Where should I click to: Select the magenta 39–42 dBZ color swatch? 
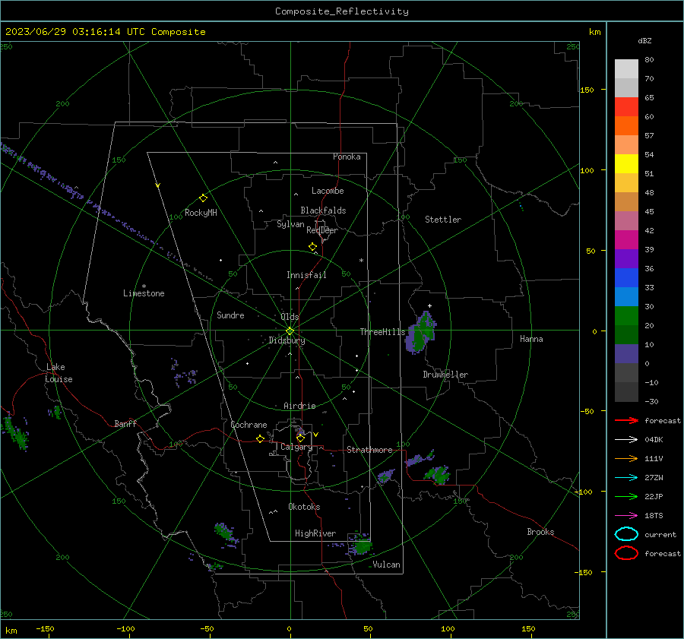tap(626, 240)
